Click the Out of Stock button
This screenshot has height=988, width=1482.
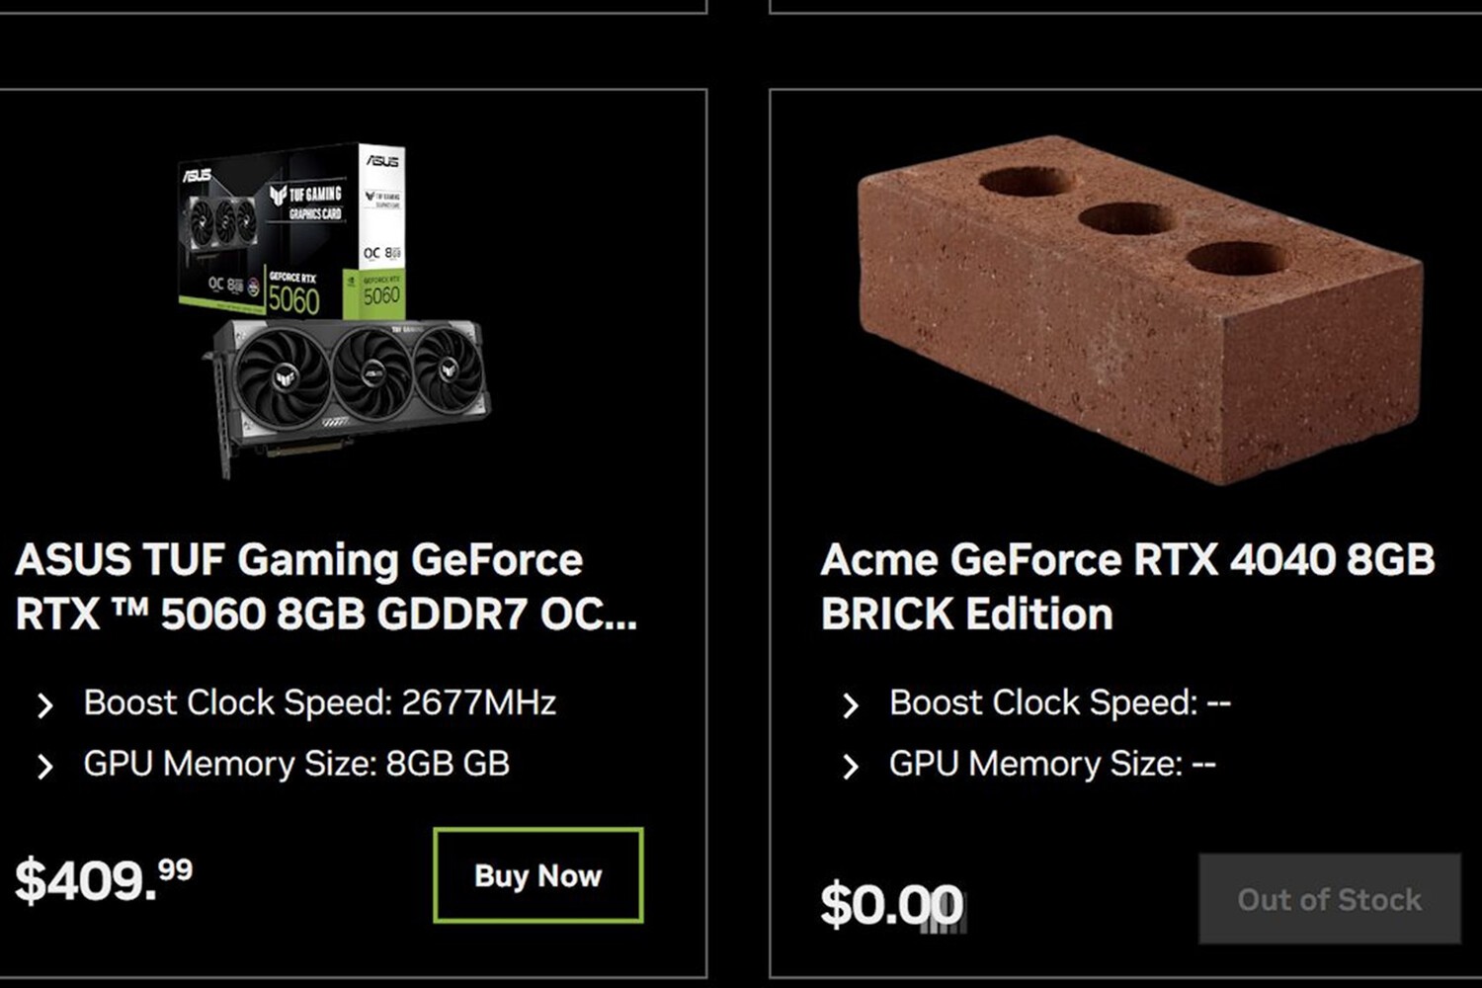[x=1329, y=899]
